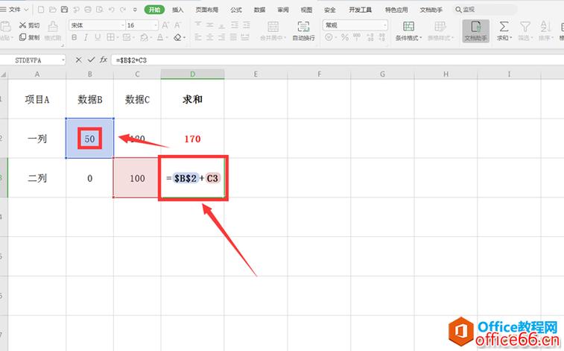Open 表格样式 table styles
This screenshot has height=351, width=564.
(x=440, y=31)
